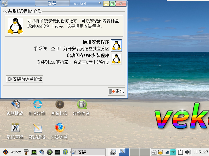Switch to the third workspace in pager
209x156 pixels.
pyautogui.click(x=145, y=152)
